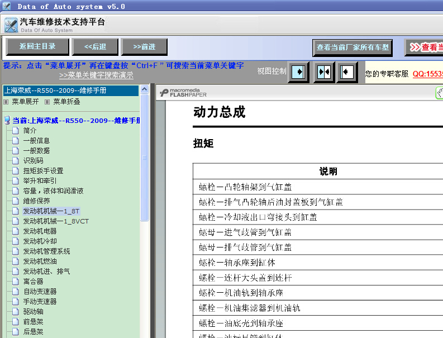443x338 pixels.
Task: Click the 返回主目录 button
Action: [x=37, y=46]
